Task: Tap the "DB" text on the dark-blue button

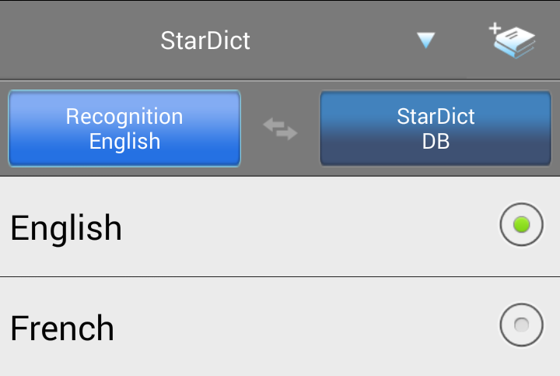Action: coord(436,142)
